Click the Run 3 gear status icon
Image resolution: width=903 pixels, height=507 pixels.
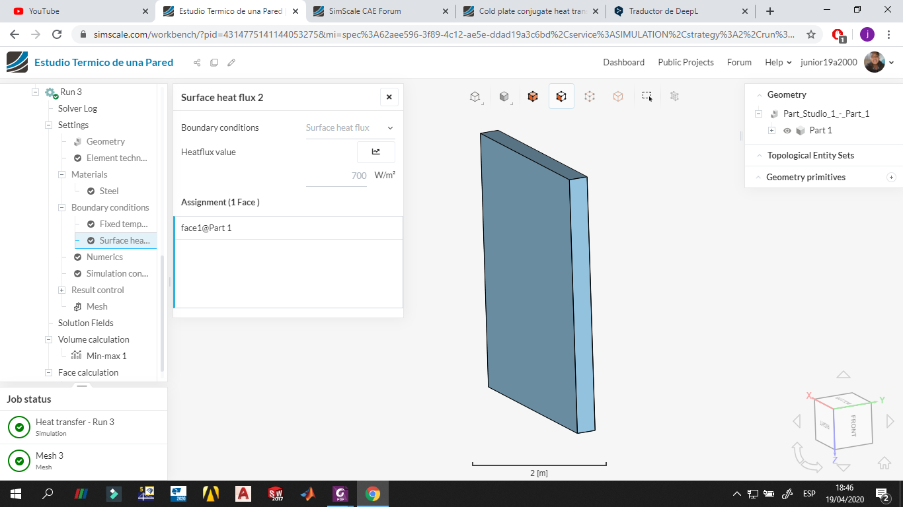(52, 92)
